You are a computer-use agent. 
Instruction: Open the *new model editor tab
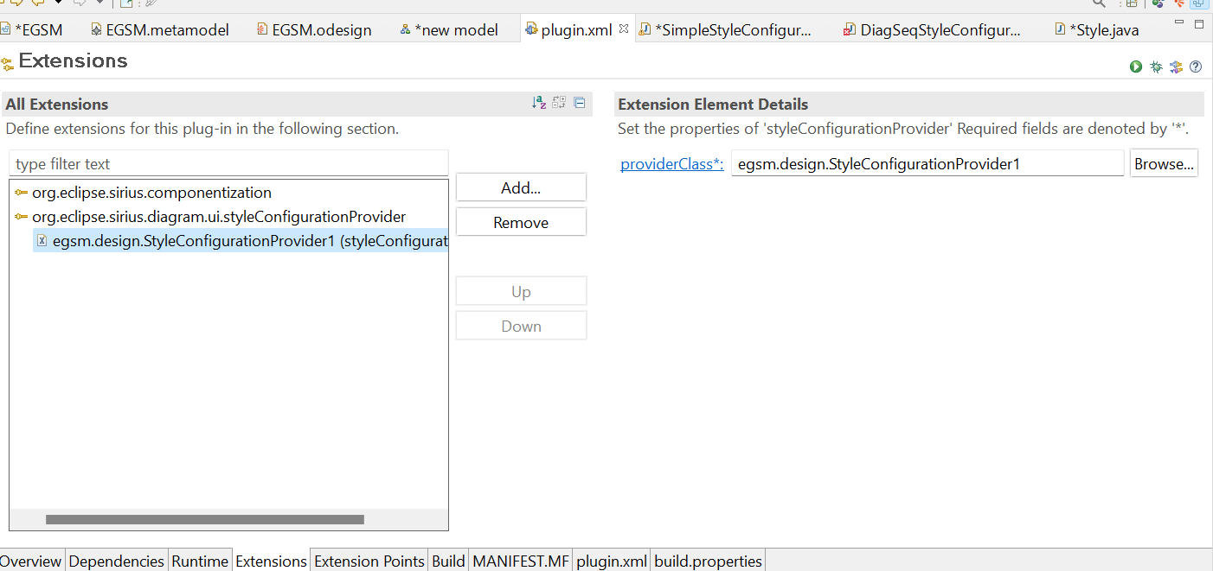(449, 30)
